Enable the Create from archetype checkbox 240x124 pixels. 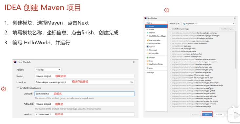point(170,29)
